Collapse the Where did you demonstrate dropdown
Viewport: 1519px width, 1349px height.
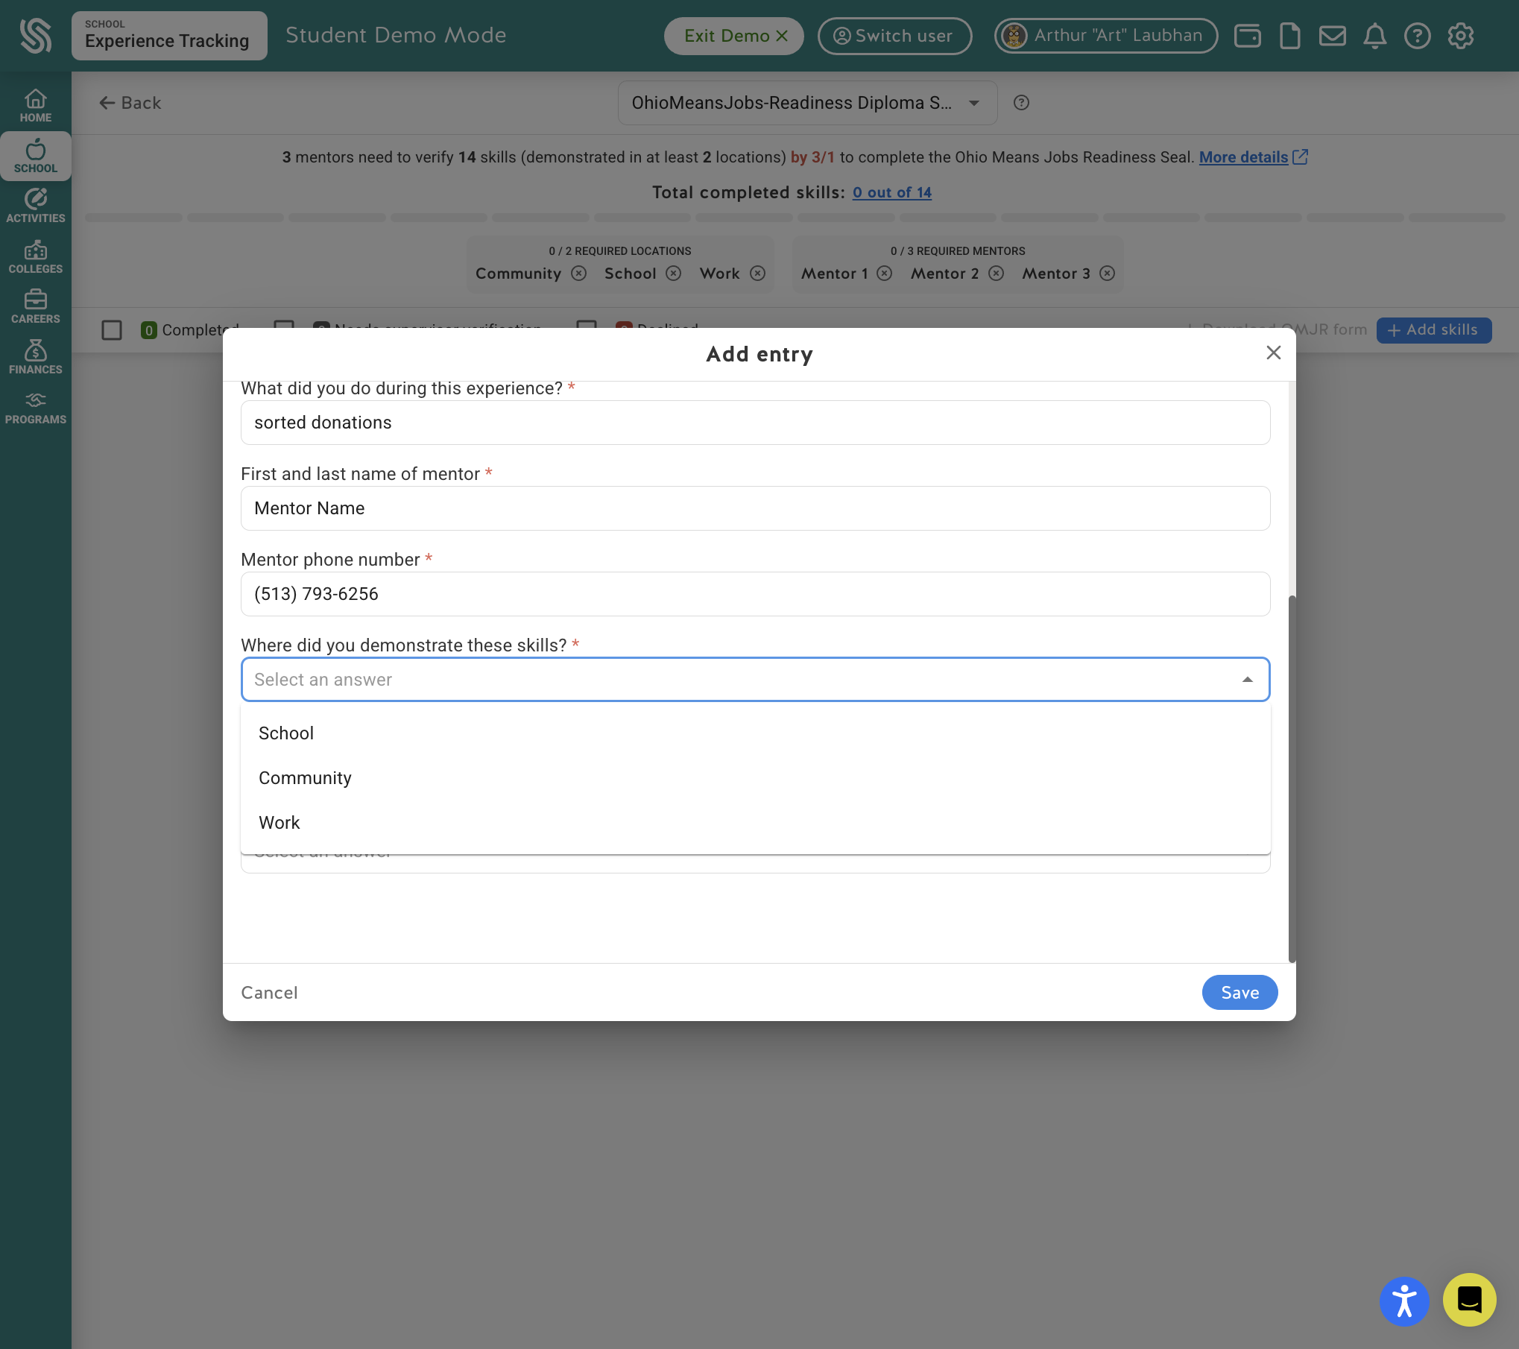pos(1247,680)
